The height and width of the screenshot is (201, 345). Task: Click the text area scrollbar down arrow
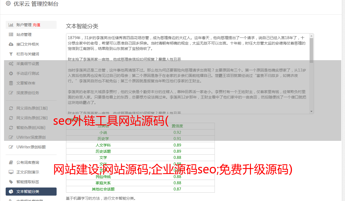(312, 111)
